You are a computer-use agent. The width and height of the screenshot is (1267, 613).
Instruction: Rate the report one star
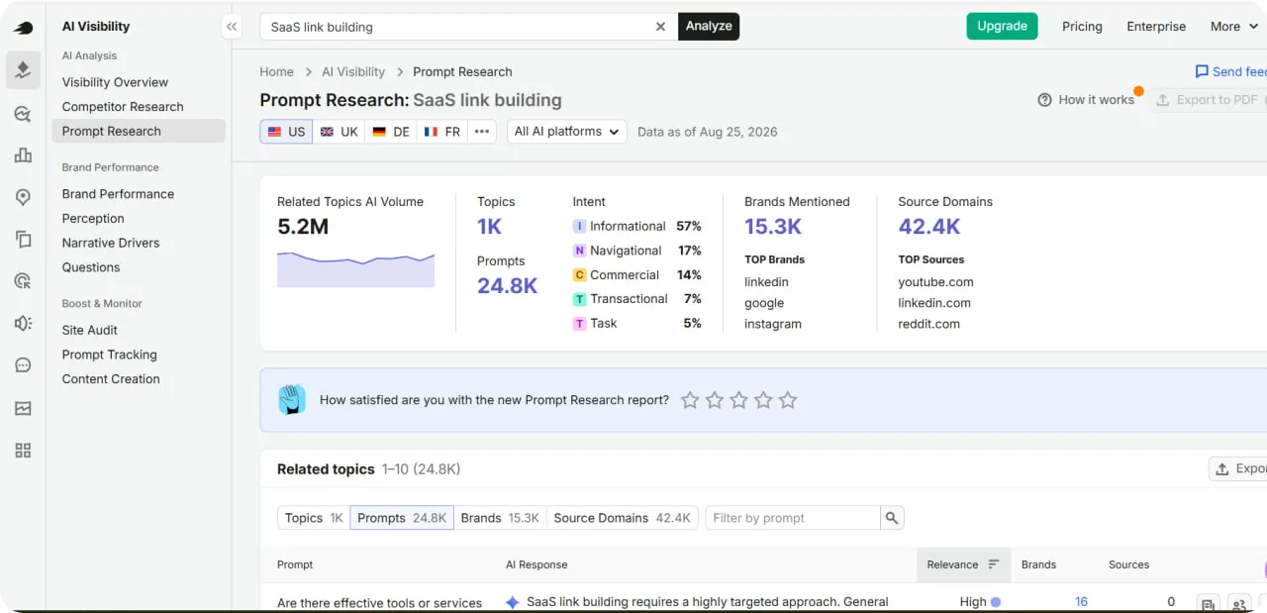tap(690, 400)
